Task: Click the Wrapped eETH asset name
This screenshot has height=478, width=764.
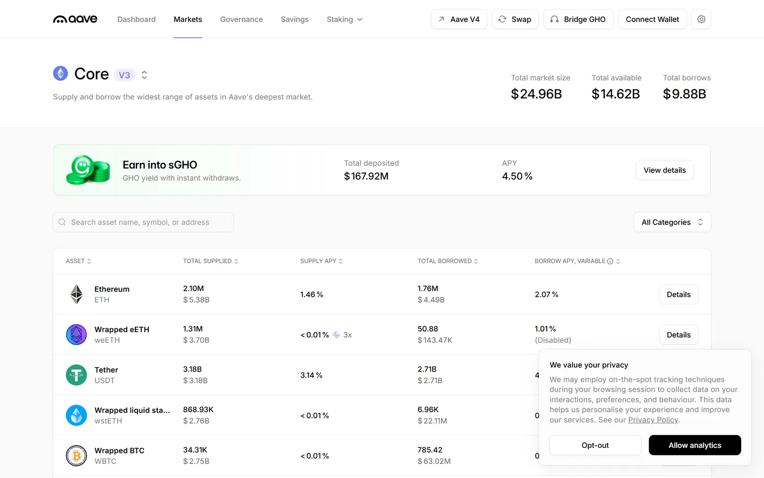Action: 122,329
